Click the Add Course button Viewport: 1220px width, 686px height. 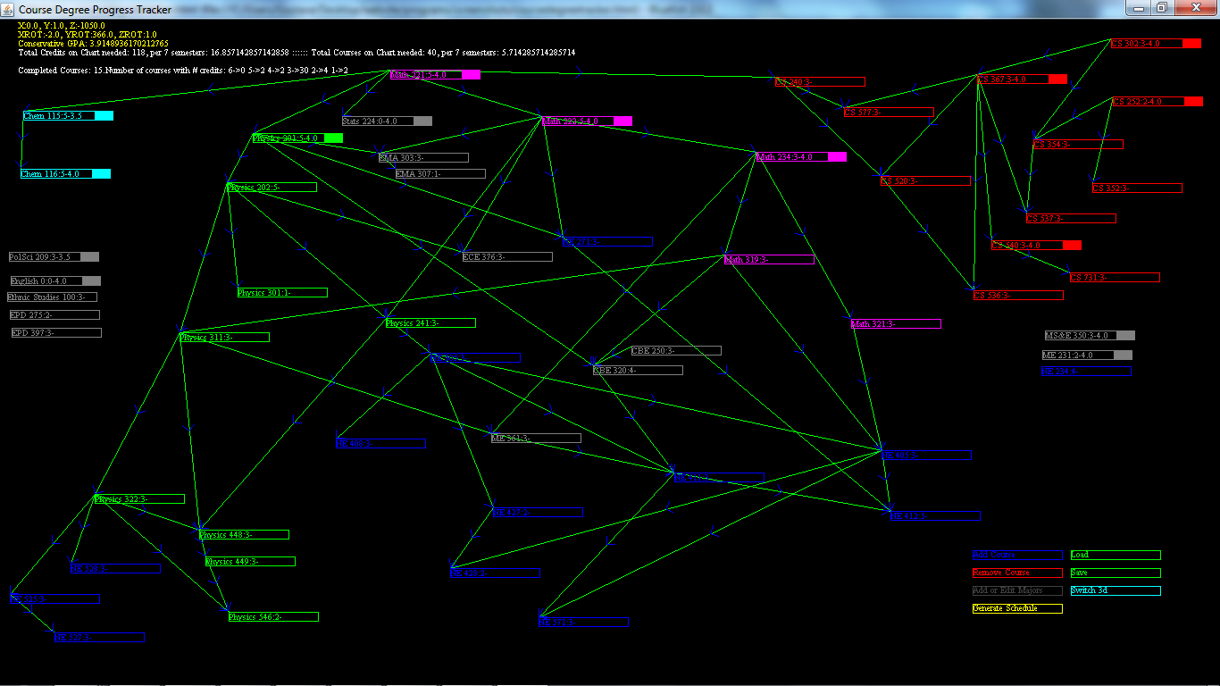[1017, 555]
